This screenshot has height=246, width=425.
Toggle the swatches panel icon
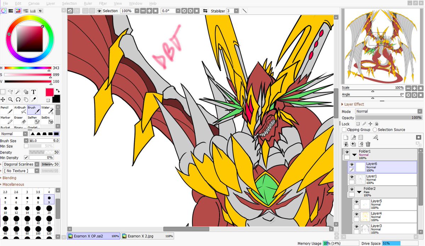[33, 11]
